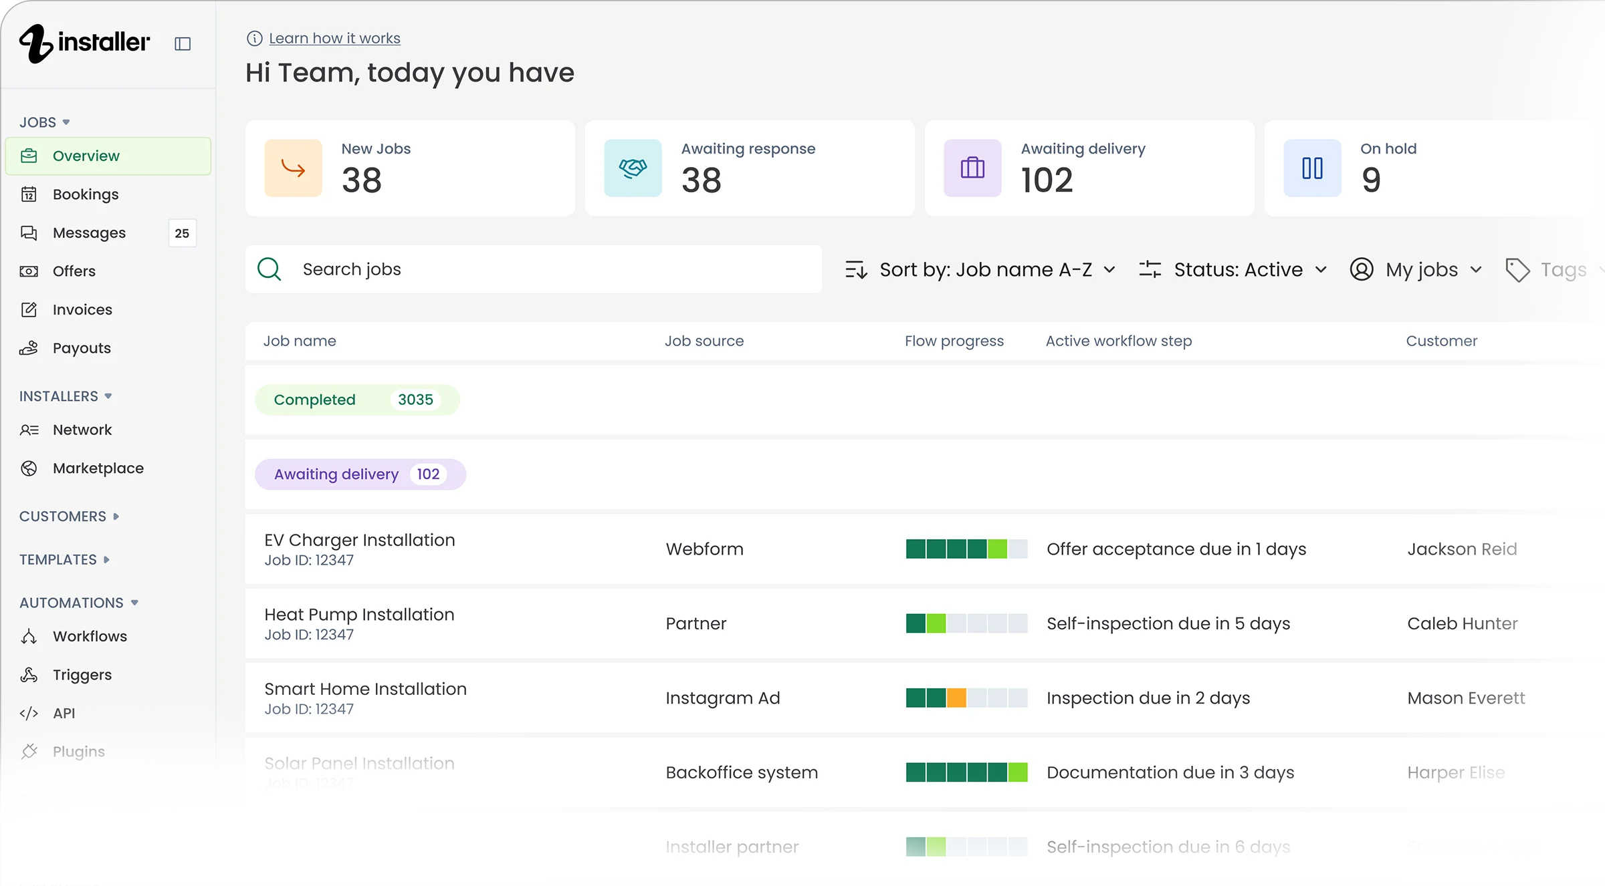This screenshot has height=886, width=1605.
Task: Click the Payouts hand-coin icon
Action: 29,348
